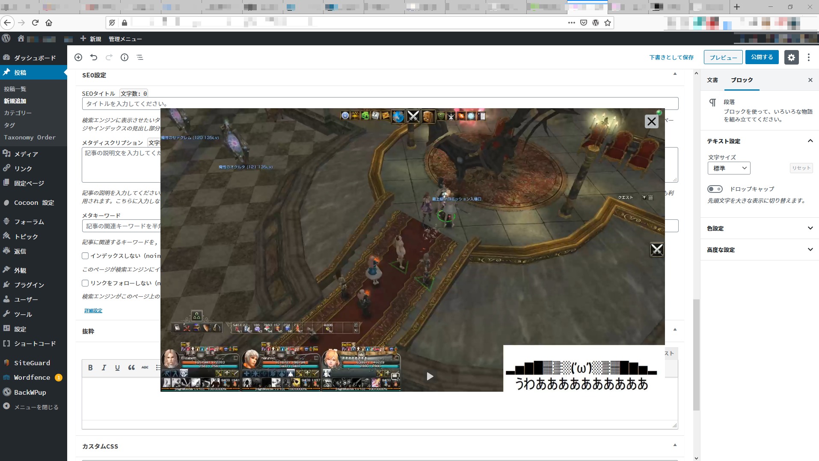This screenshot has width=819, height=461.
Task: Click the add block plus icon
Action: tap(78, 57)
